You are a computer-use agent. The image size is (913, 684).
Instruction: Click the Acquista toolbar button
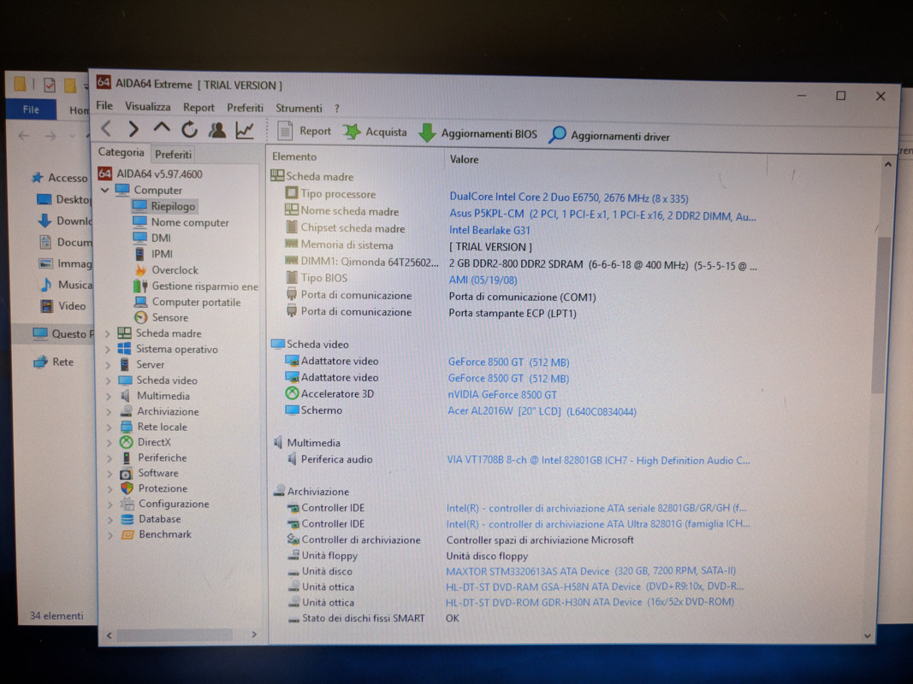tap(375, 132)
